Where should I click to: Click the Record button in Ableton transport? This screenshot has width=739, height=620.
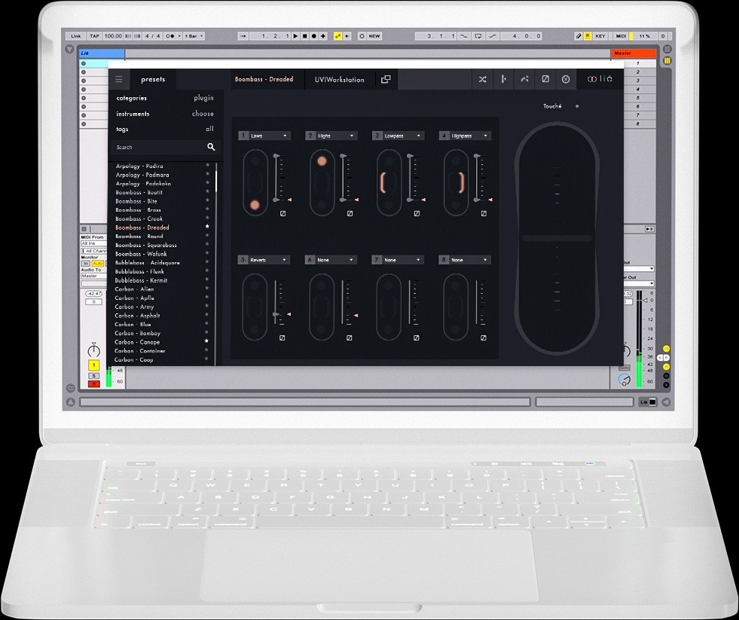313,36
